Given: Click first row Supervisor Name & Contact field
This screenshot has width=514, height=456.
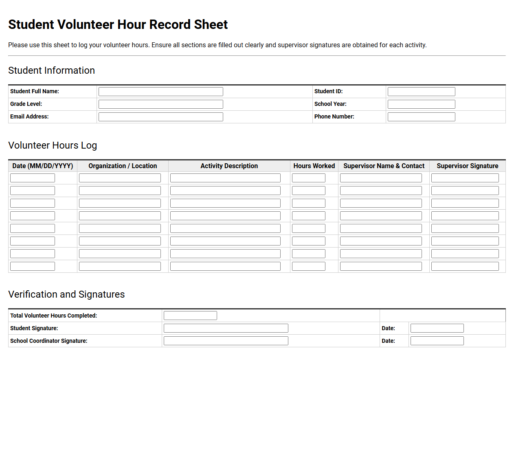Looking at the screenshot, I should (x=381, y=178).
